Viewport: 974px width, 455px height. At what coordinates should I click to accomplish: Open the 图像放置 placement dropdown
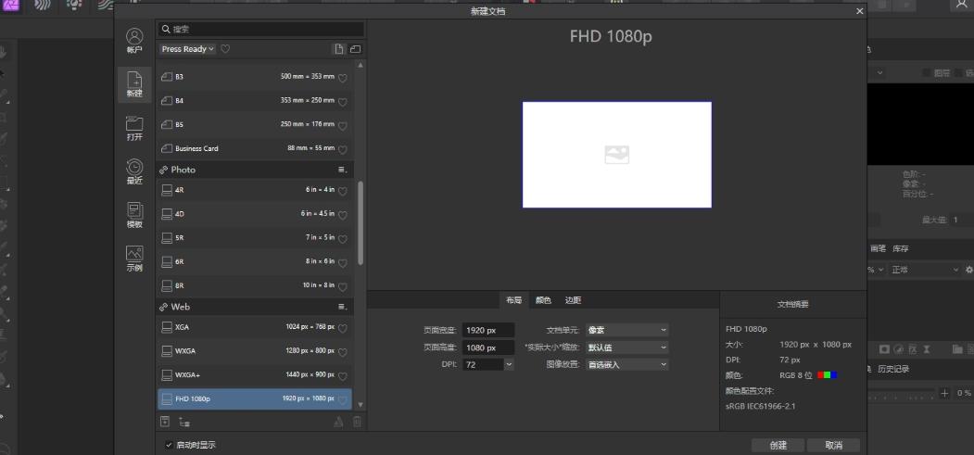pyautogui.click(x=627, y=364)
